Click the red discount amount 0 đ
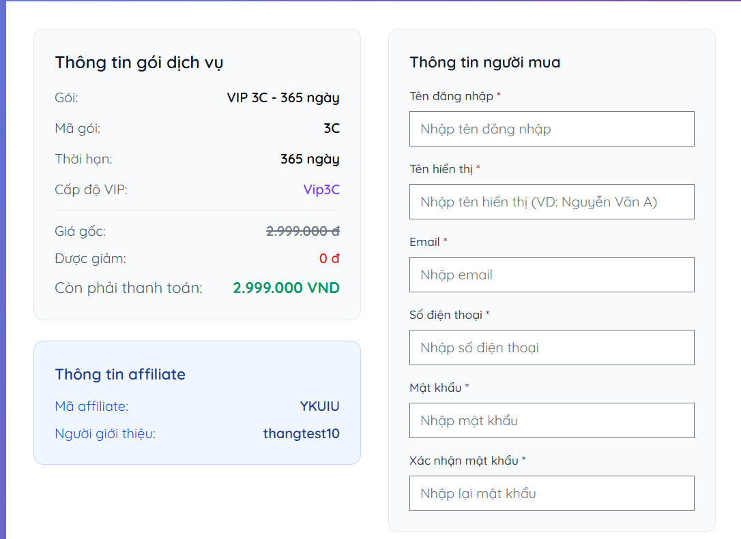 point(329,259)
